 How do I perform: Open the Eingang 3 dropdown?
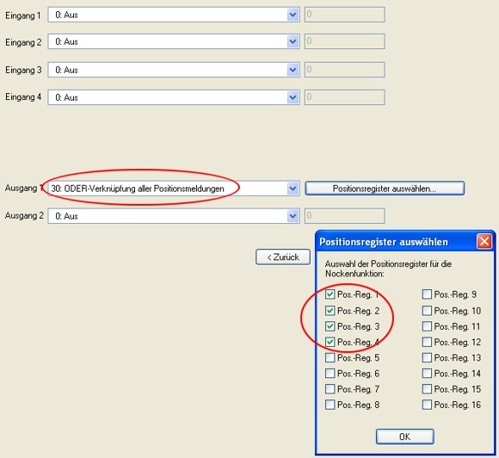[174, 70]
